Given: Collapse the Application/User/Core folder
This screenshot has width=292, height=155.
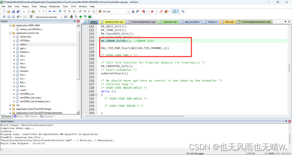Looking at the screenshot, I should pos(10,33).
